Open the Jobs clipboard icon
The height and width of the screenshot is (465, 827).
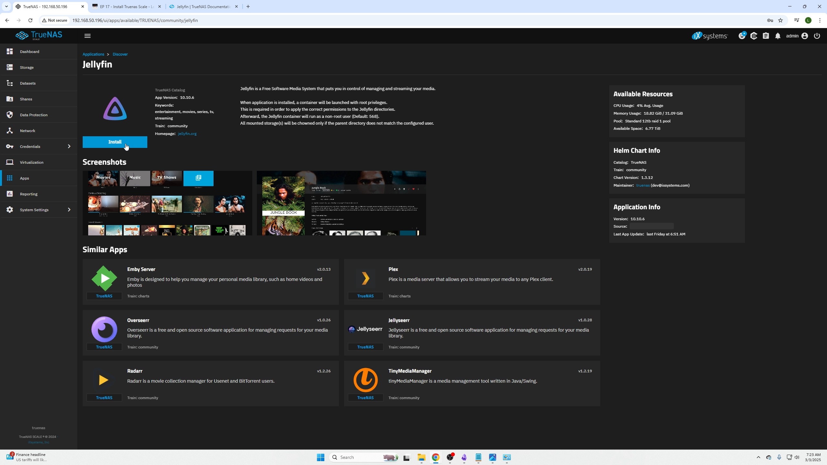[x=766, y=36]
